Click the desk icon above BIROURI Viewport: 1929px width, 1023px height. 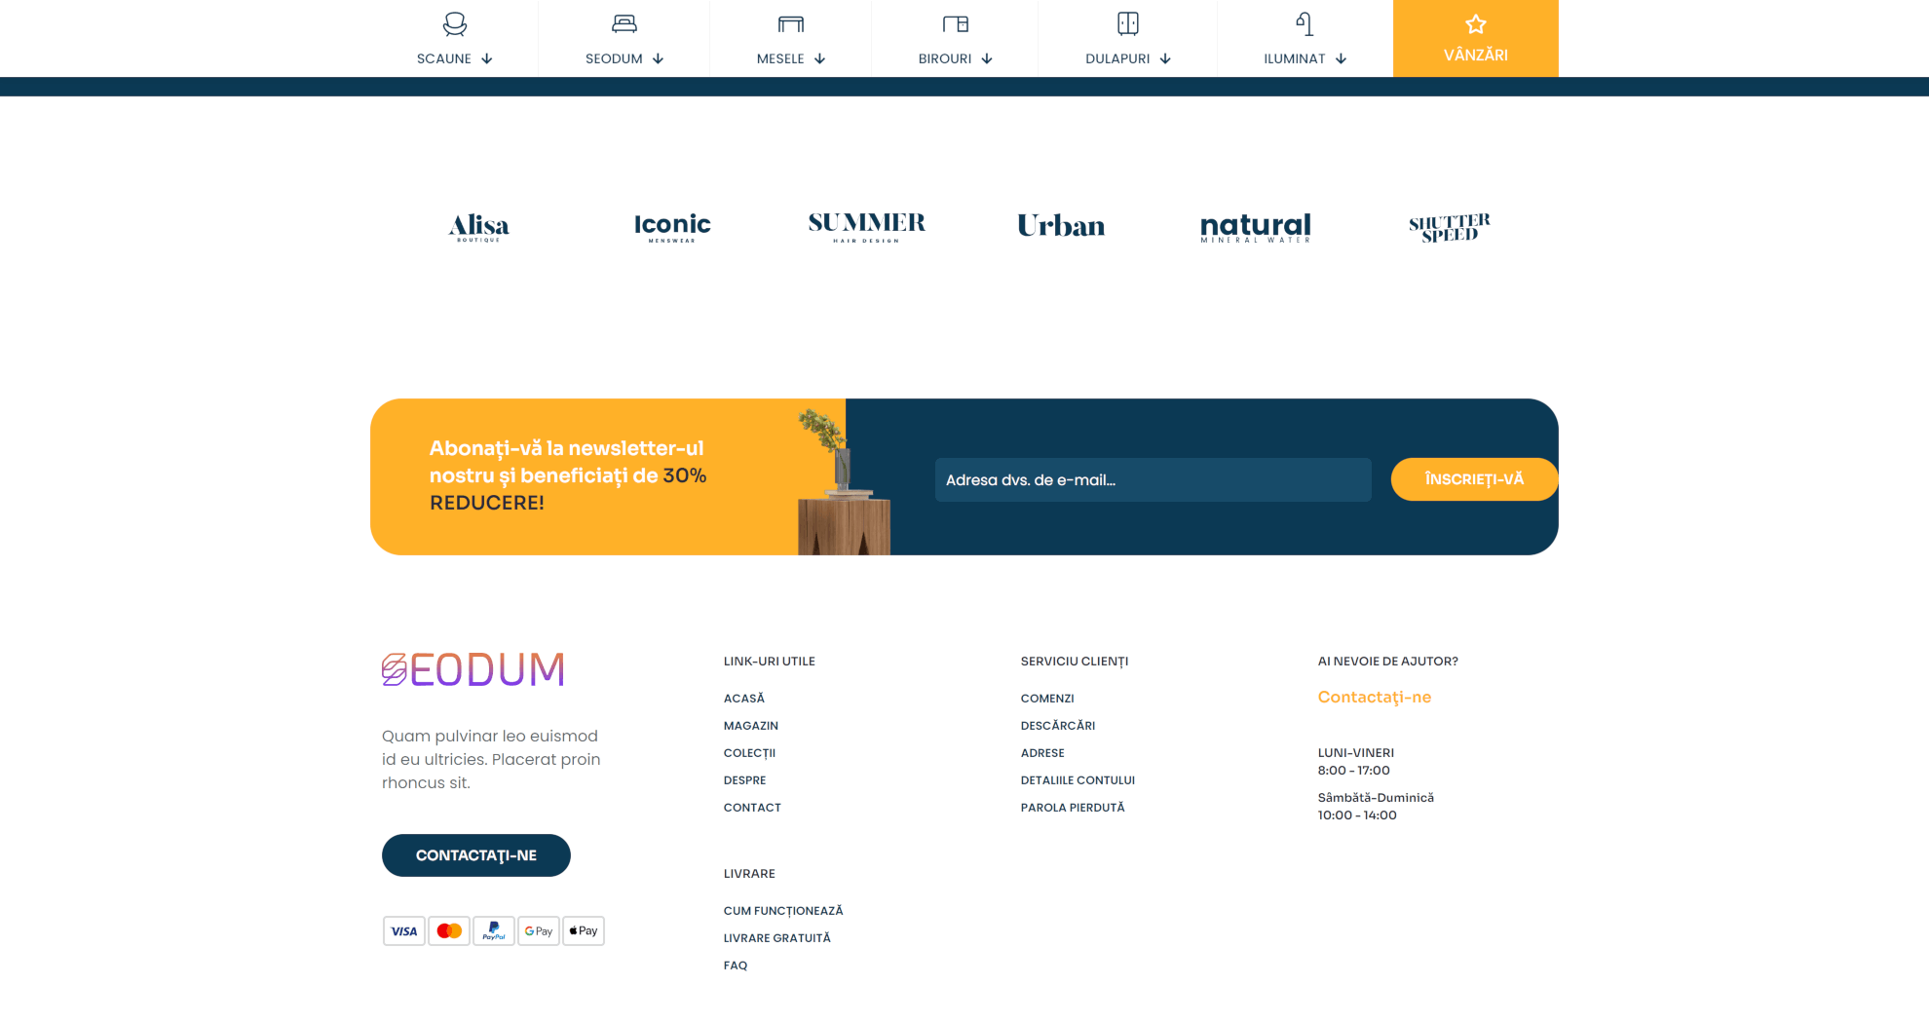point(955,23)
